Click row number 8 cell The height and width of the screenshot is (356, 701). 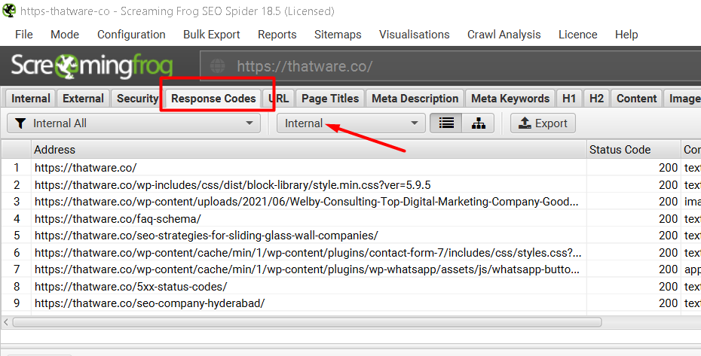[17, 286]
